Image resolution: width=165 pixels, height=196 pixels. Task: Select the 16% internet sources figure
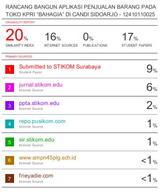(x=53, y=36)
